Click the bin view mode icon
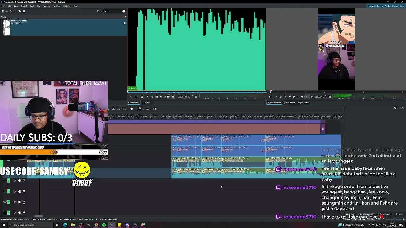The height and width of the screenshot is (228, 406). [x=24, y=11]
